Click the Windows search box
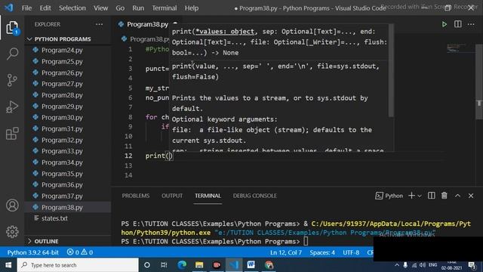The height and width of the screenshot is (272, 483). coord(78,265)
